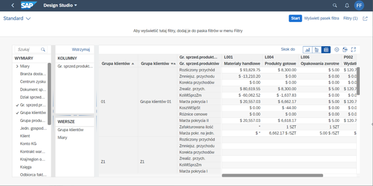The image size is (373, 186).
Task: Click the Start button
Action: (x=295, y=18)
